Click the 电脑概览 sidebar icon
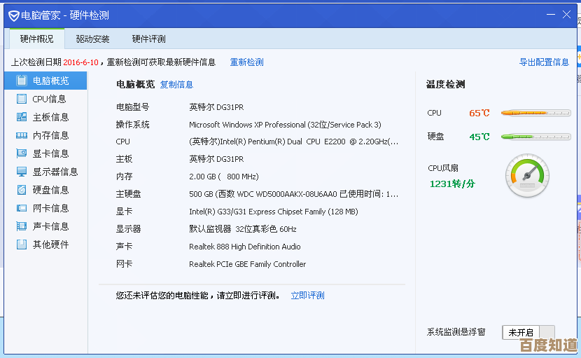The width and height of the screenshot is (581, 358). click(21, 81)
